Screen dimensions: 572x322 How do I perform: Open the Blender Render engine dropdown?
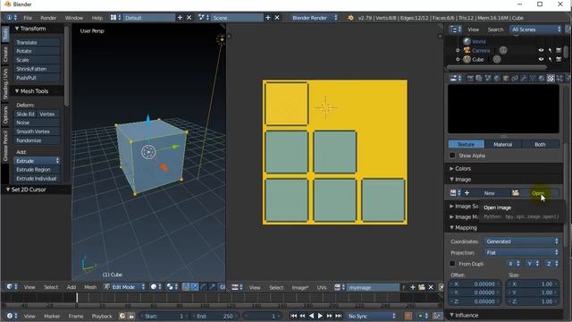pyautogui.click(x=314, y=18)
